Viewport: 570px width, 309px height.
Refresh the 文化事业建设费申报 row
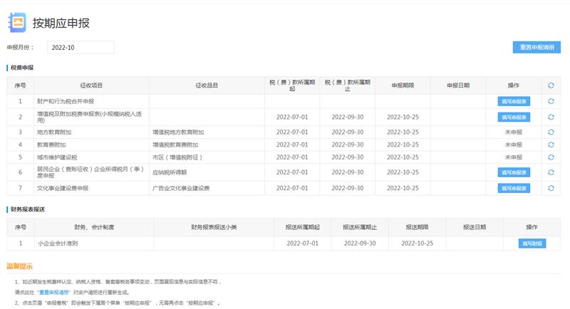click(x=551, y=188)
